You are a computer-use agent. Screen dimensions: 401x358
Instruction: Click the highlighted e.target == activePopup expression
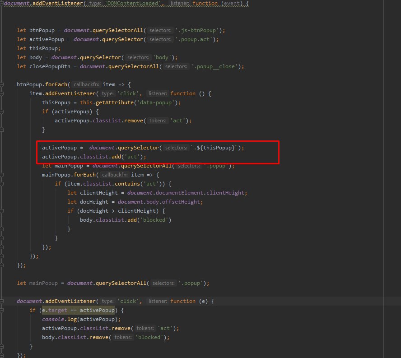tap(78, 310)
